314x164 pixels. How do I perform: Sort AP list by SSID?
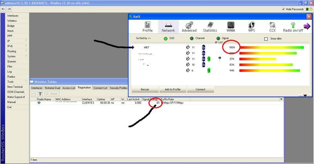coord(166,38)
